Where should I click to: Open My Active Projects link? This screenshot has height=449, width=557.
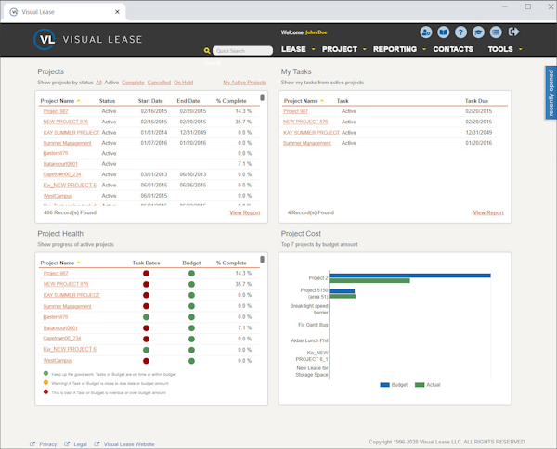point(245,83)
